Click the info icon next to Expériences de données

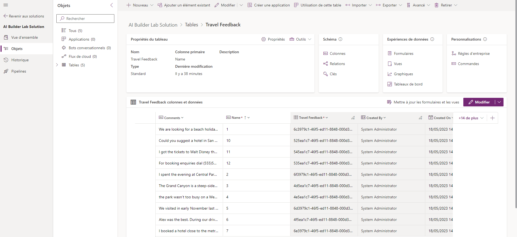[x=432, y=39]
